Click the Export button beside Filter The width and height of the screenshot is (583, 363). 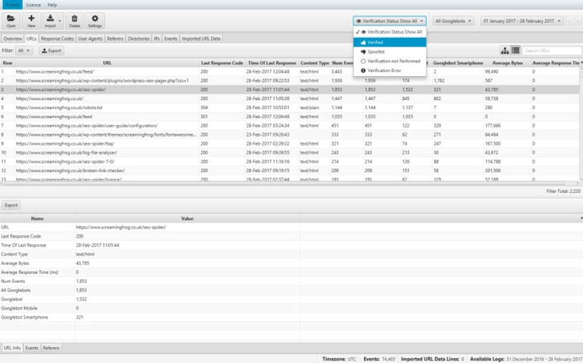click(51, 51)
